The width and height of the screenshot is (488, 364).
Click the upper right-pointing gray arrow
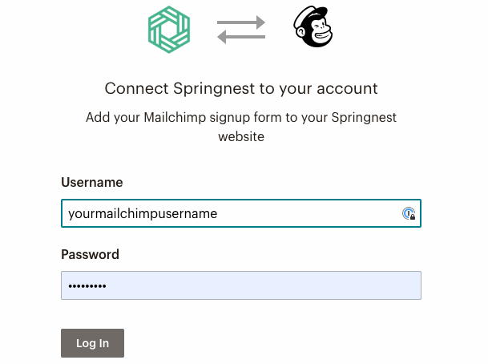click(241, 23)
